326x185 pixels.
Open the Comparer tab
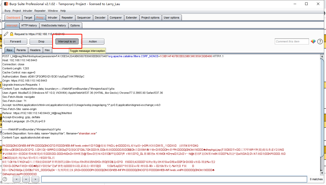point(116,18)
